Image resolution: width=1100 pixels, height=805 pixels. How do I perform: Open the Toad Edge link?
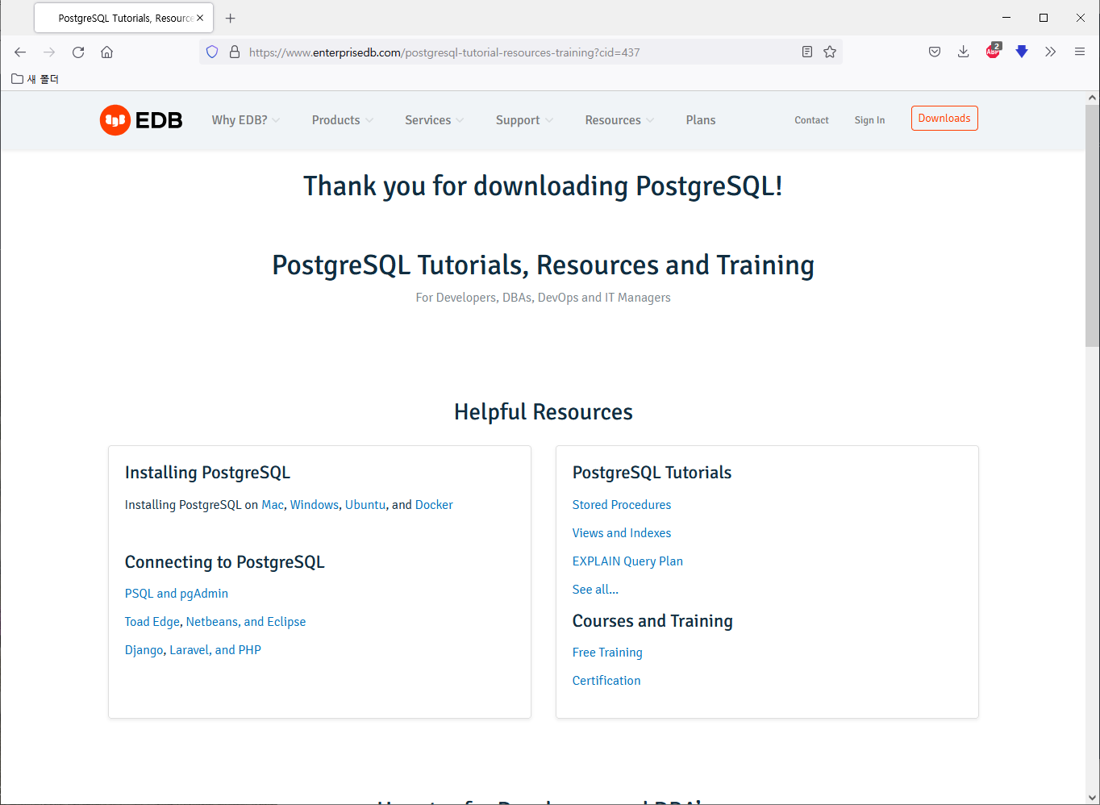[152, 622]
